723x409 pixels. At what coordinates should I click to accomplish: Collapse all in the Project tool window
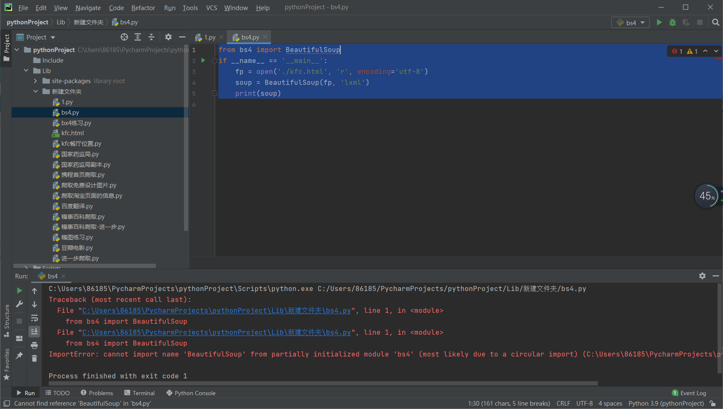[151, 37]
